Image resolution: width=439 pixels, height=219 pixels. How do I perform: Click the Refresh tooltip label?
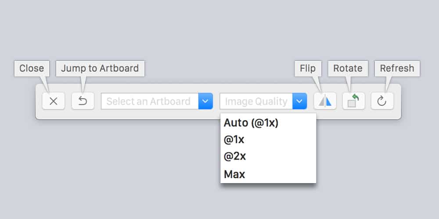(x=397, y=68)
